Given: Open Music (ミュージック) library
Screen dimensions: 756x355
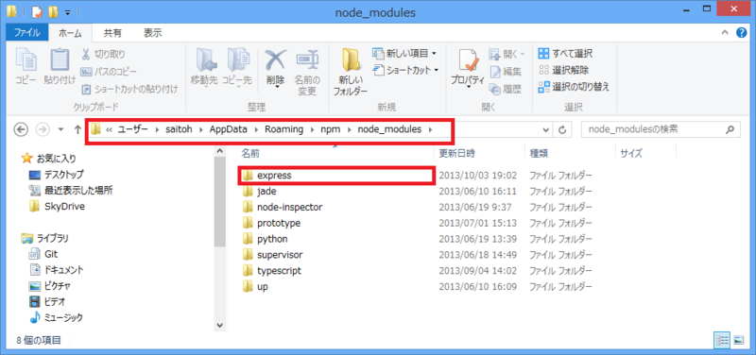Looking at the screenshot, I should coord(56,317).
